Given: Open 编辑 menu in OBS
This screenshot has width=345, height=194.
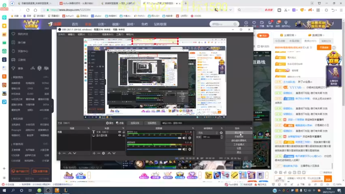Looking at the screenshot, I should pyautogui.click(x=71, y=34).
